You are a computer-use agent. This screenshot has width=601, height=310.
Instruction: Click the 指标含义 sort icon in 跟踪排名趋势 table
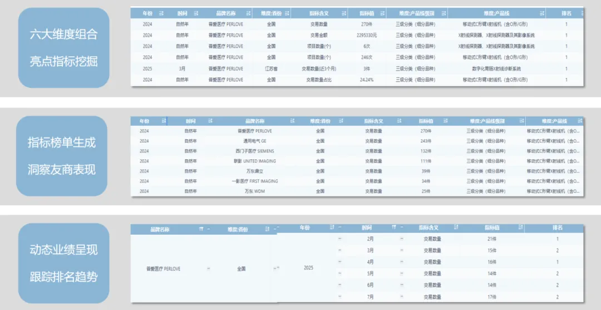[x=455, y=228]
